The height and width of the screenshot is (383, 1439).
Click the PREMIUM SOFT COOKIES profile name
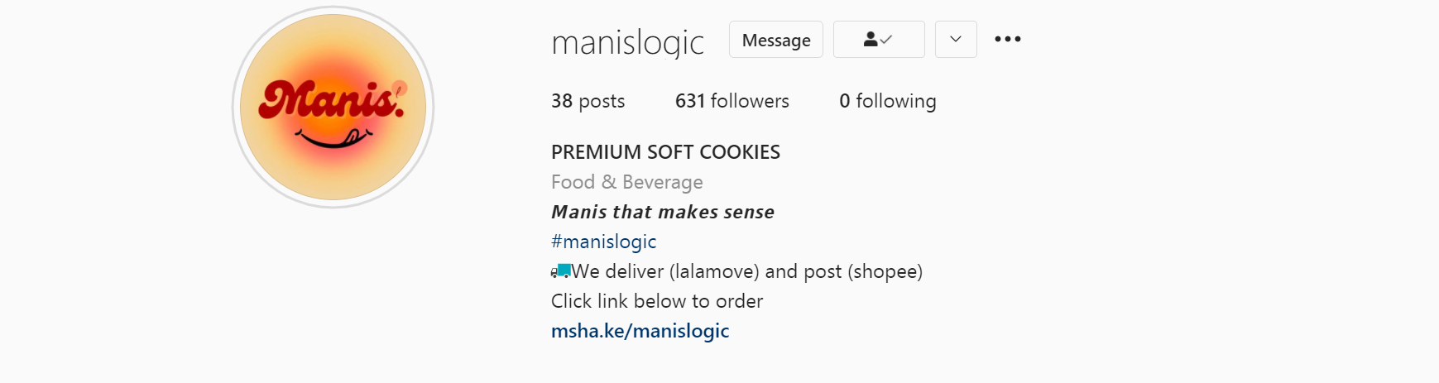[x=666, y=152]
